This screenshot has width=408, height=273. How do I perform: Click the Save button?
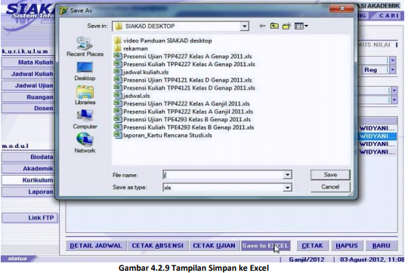click(x=330, y=175)
